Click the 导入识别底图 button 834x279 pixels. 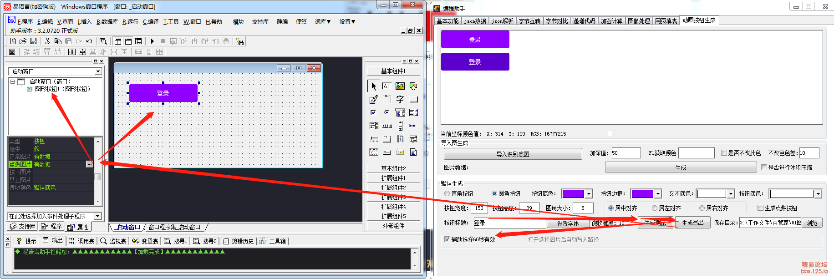pos(513,154)
